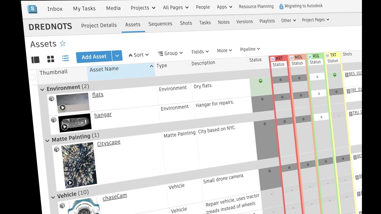Open the Projects menu dropdown
This screenshot has height=214, width=381.
(x=143, y=8)
